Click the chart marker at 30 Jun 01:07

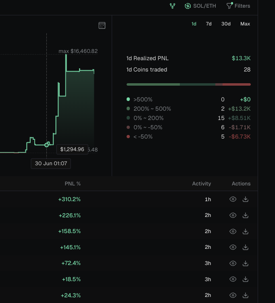[46, 145]
